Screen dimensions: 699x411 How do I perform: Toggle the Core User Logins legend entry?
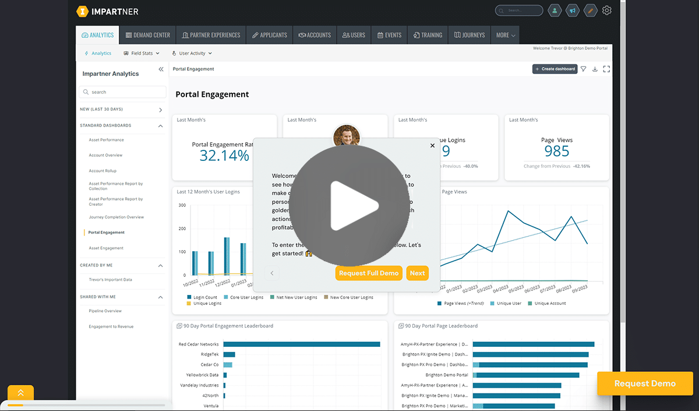[x=243, y=297]
